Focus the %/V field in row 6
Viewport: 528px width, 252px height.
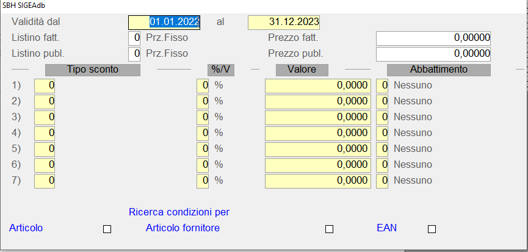[202, 165]
